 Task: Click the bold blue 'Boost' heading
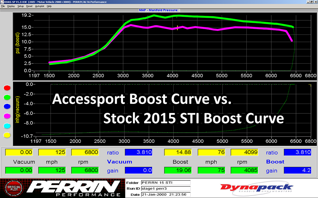point(275,162)
